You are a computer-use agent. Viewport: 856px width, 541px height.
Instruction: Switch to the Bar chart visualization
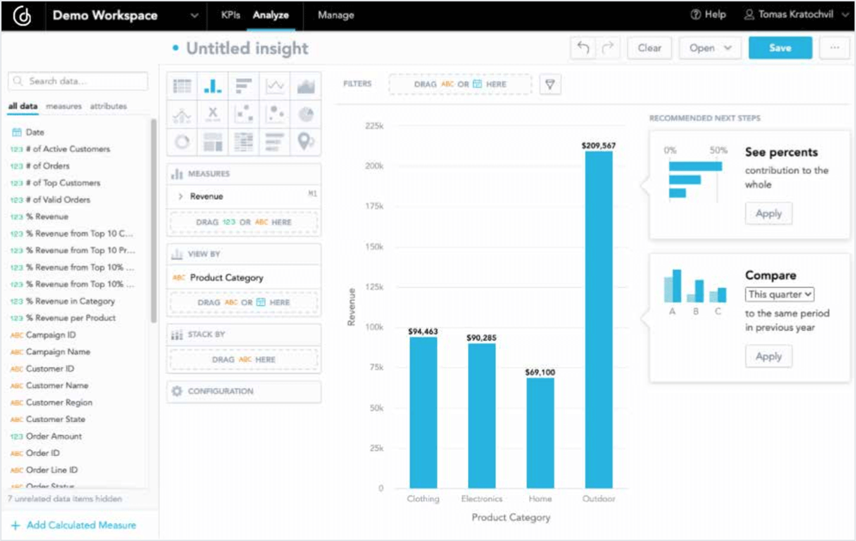coord(244,84)
